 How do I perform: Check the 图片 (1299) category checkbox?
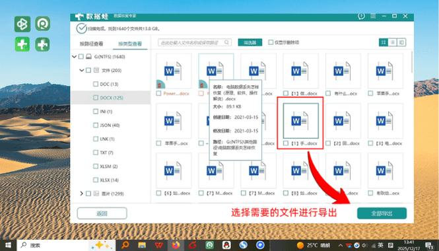88,194
